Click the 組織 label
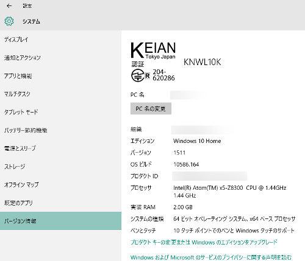The width and height of the screenshot is (305, 261). 136,129
